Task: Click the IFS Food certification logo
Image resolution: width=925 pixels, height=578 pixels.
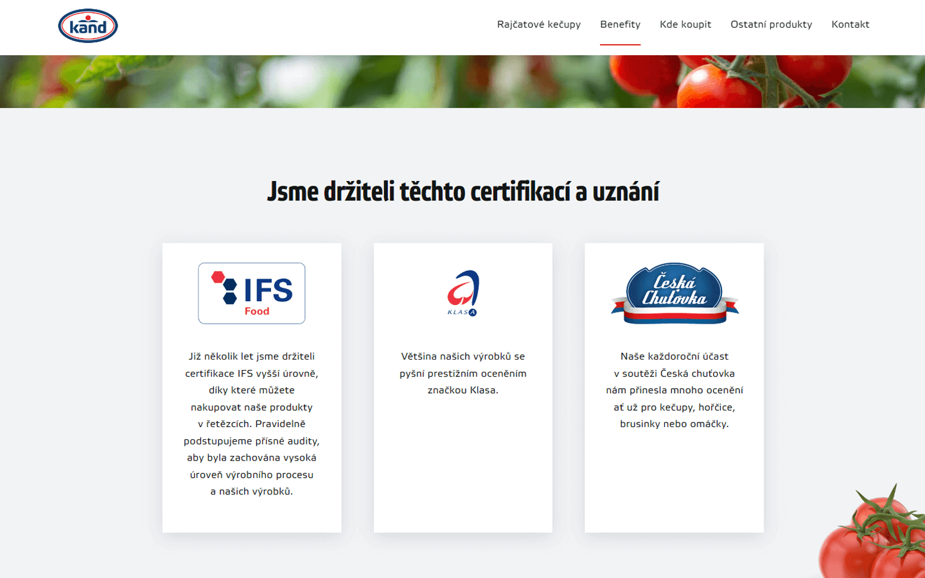Action: click(x=252, y=293)
